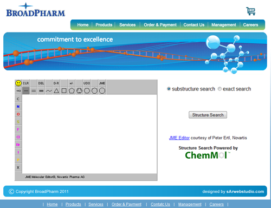This screenshot has width=271, height=208.
Task: Open the Order & Payment menu
Action: point(160,25)
